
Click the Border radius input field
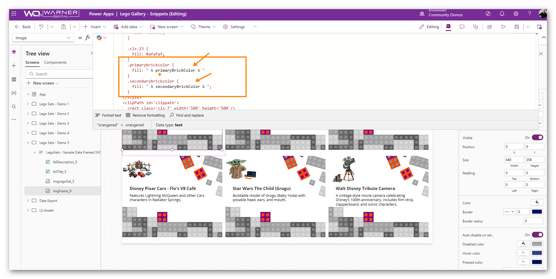[533, 221]
